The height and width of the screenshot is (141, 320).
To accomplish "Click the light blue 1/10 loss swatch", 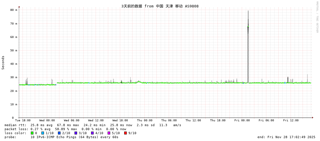I will (43, 133).
